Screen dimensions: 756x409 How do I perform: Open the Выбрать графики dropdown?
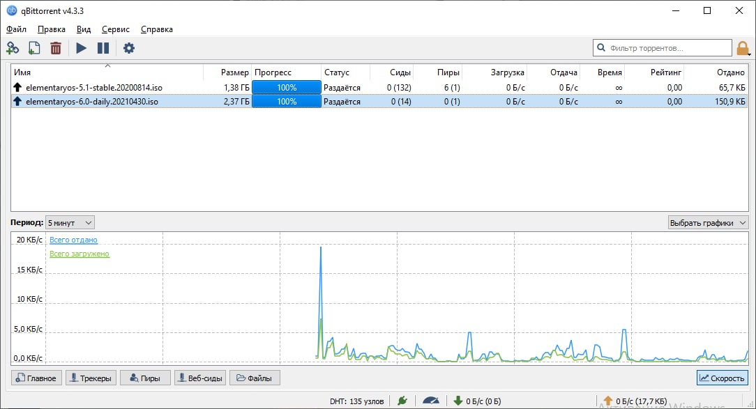click(708, 222)
